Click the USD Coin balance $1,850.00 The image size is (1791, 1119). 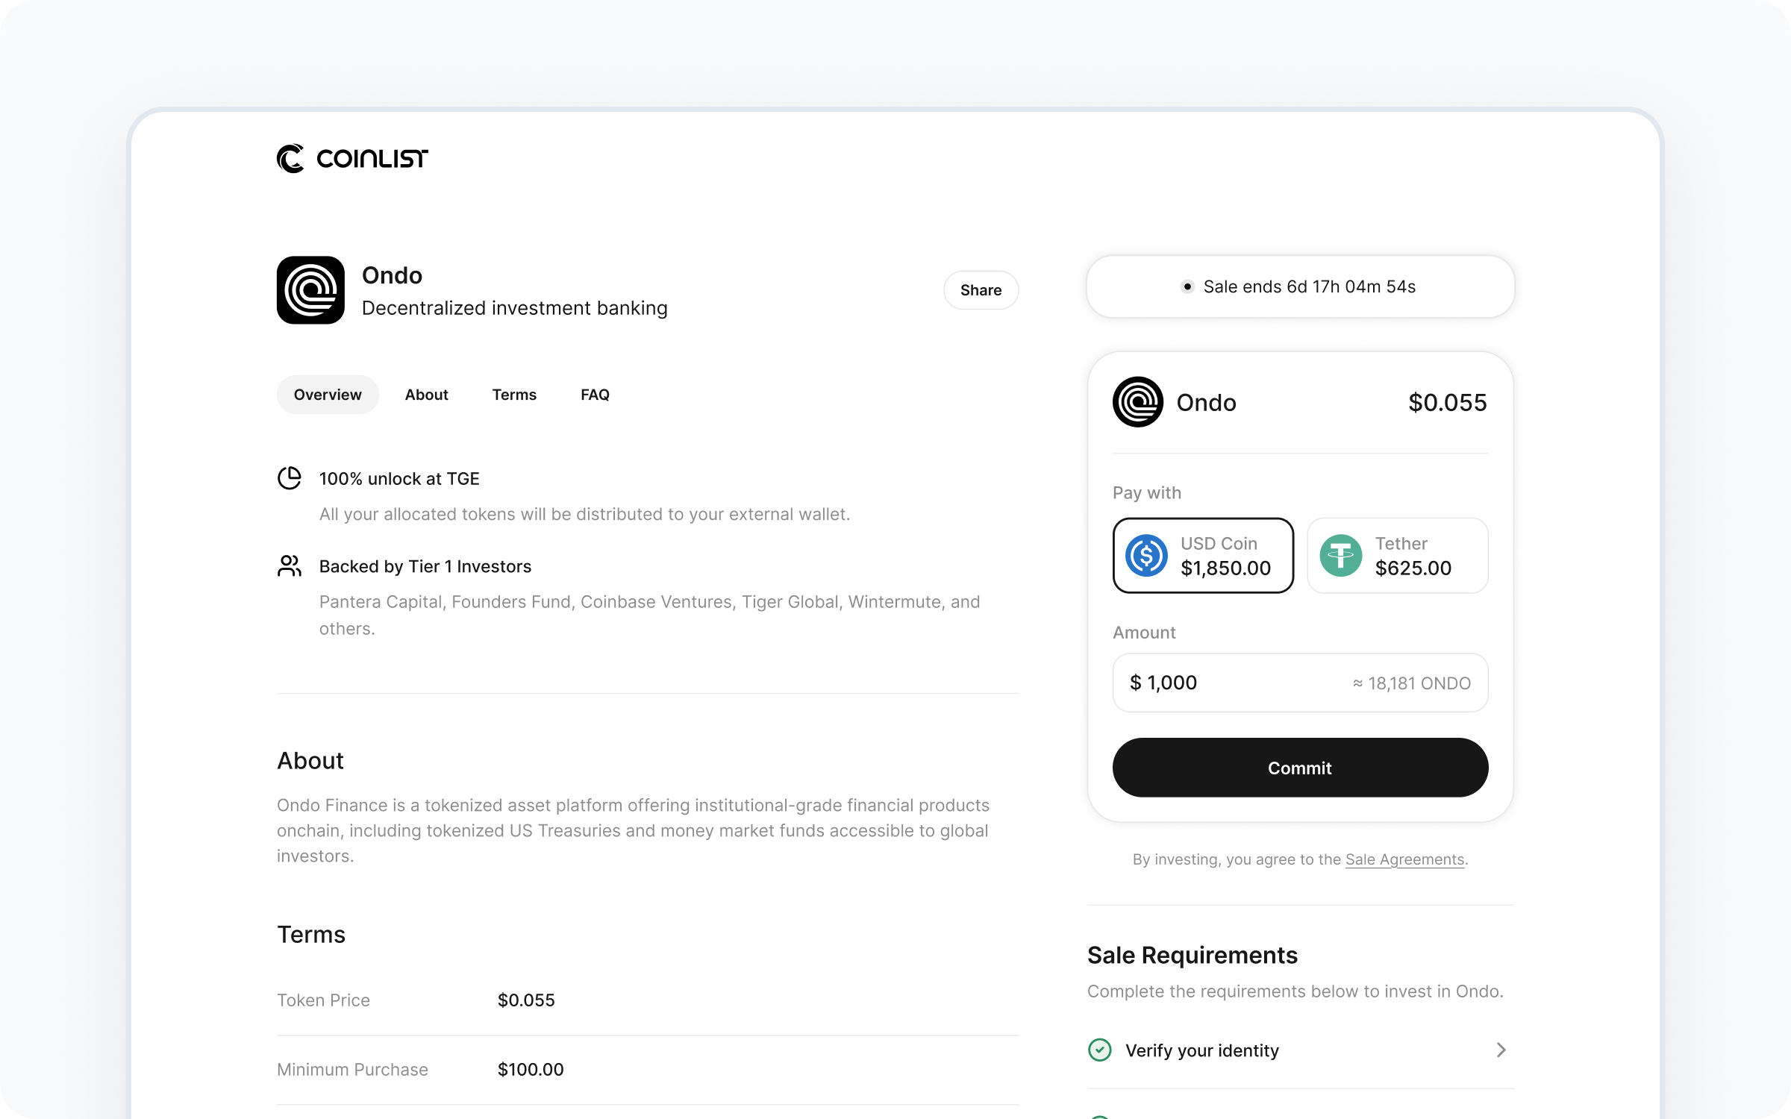1225,568
